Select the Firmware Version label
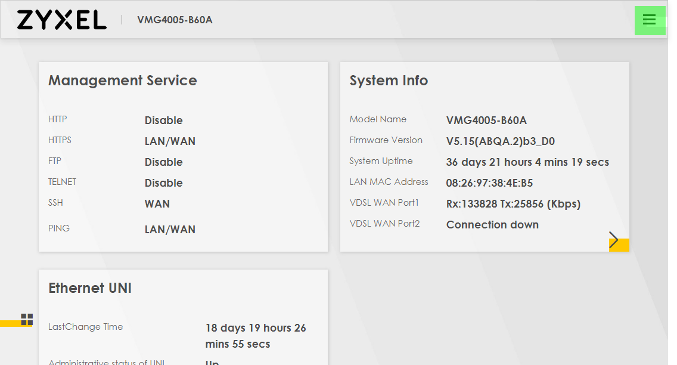Viewport: 677px width, 365px height. pos(386,140)
